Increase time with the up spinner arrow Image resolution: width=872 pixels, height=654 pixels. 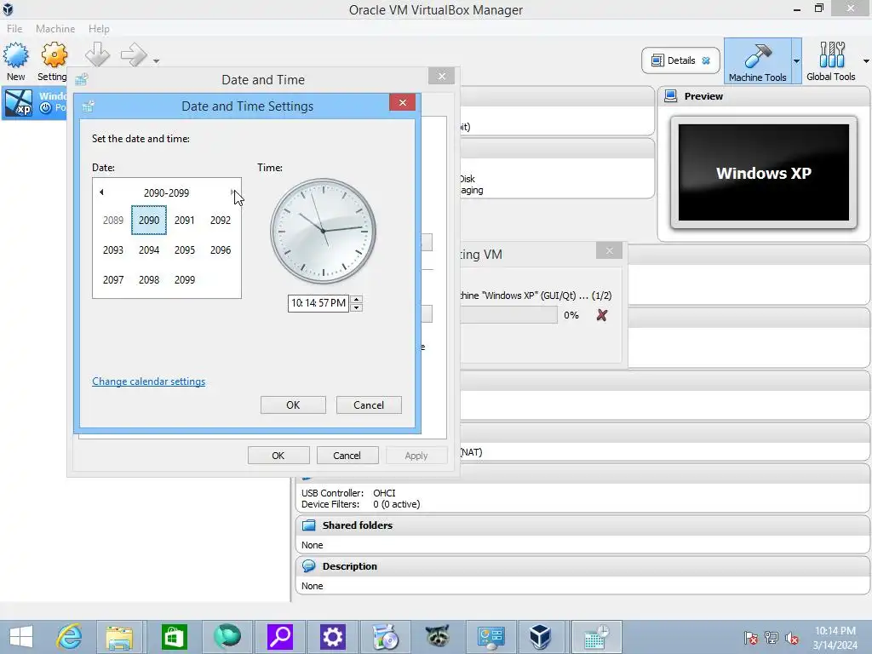(357, 299)
